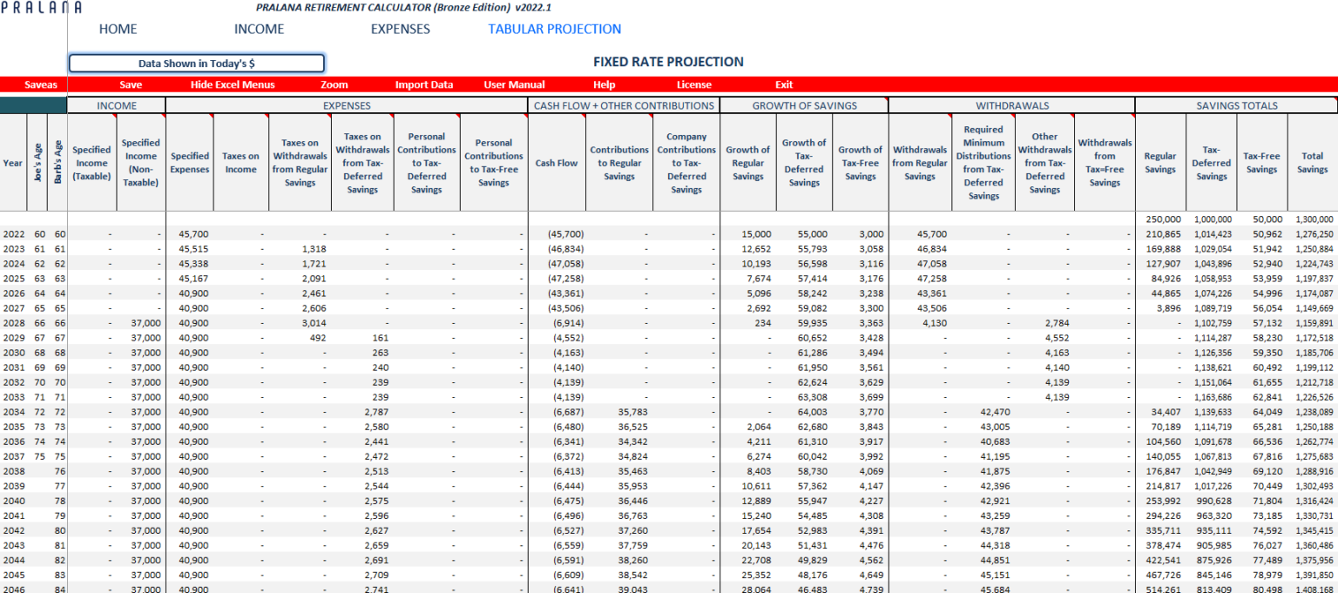The image size is (1338, 593).
Task: Click Save on the red toolbar
Action: pyautogui.click(x=130, y=84)
